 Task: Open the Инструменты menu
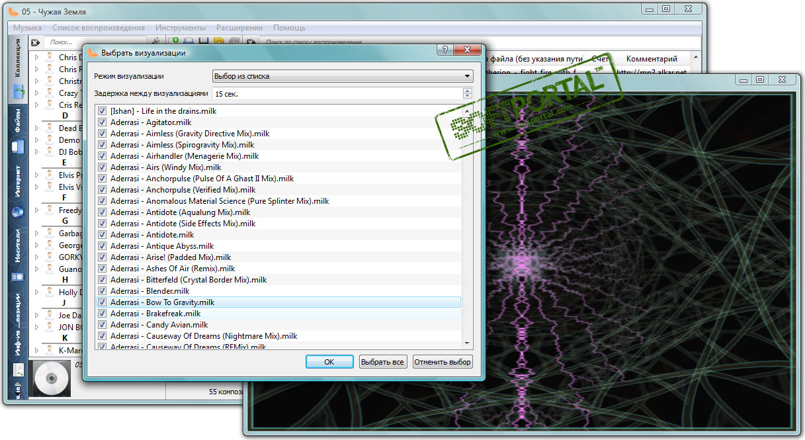[x=181, y=28]
